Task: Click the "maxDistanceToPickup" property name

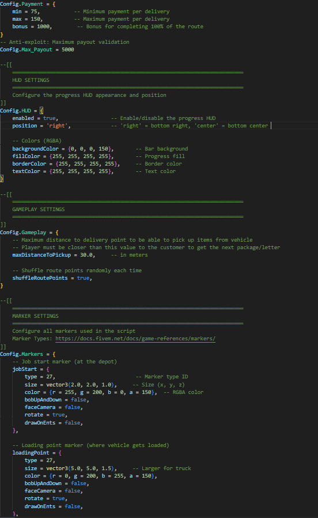Action: [x=41, y=255]
